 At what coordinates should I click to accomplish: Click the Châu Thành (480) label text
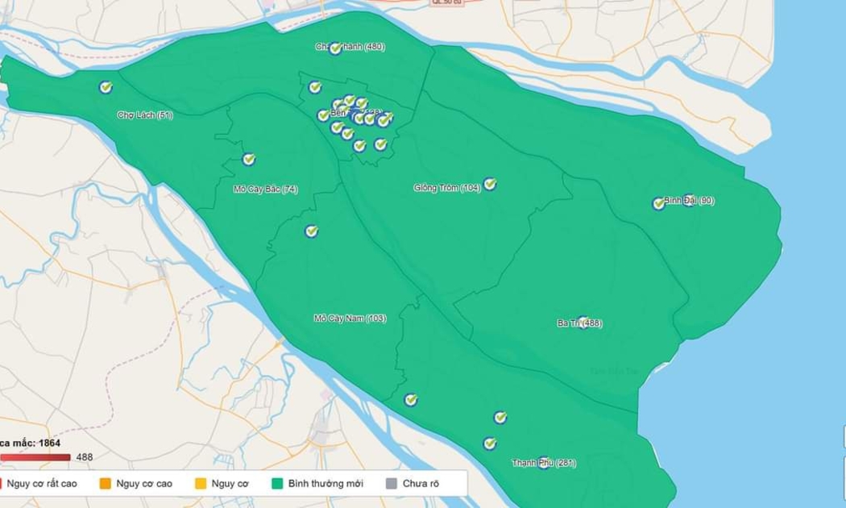(x=350, y=47)
